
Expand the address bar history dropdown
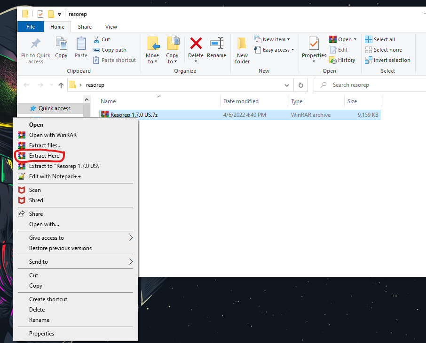(287, 85)
